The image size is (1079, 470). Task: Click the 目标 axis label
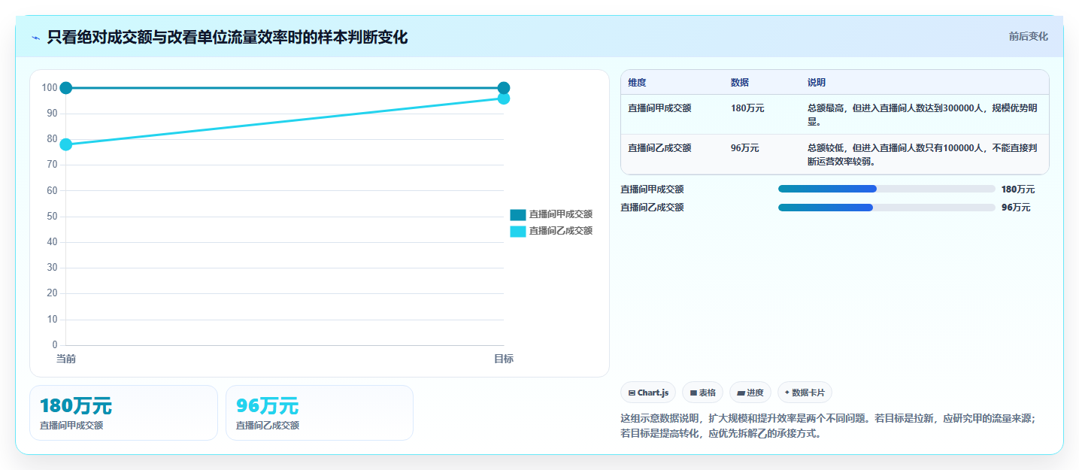(504, 359)
